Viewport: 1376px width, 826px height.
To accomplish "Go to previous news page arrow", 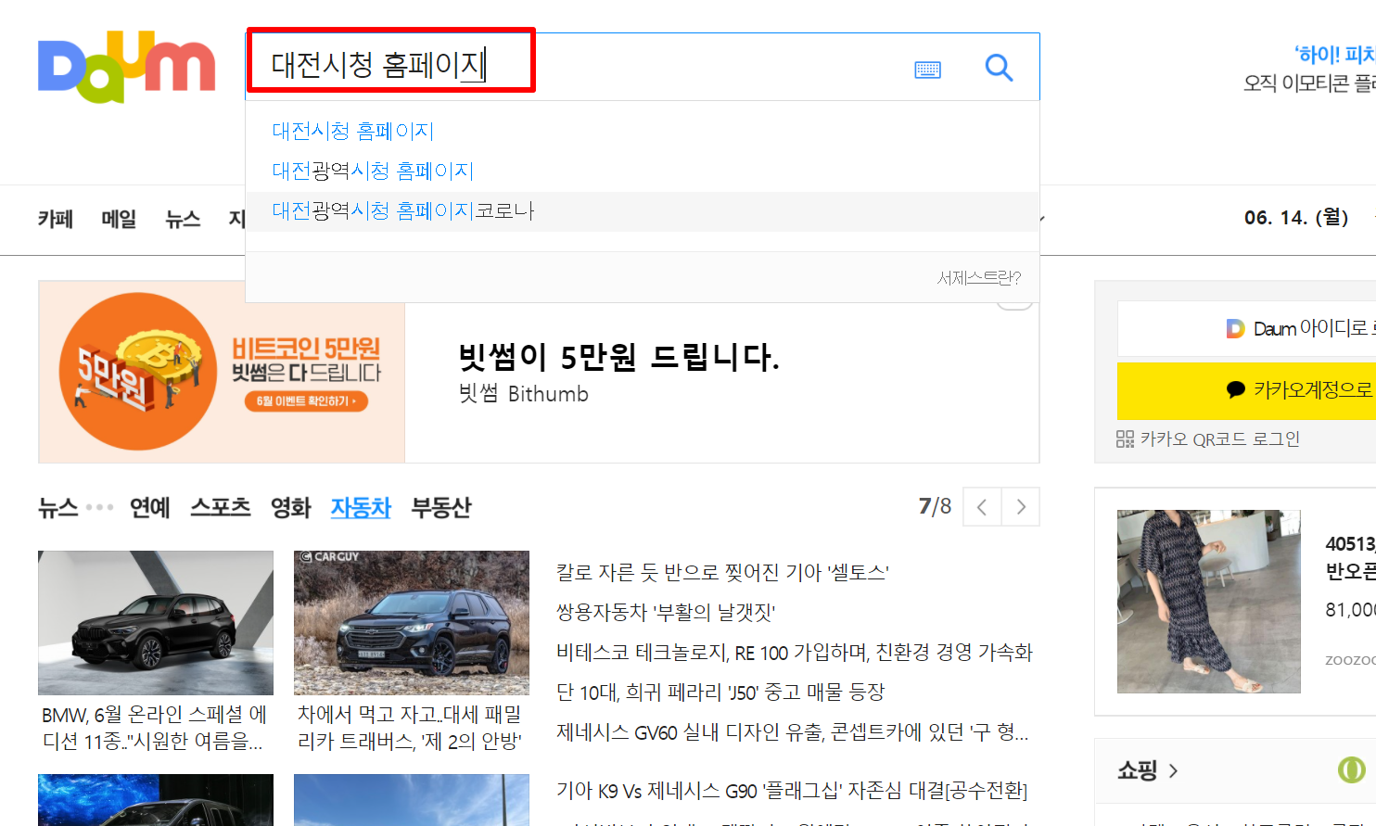I will [x=982, y=507].
